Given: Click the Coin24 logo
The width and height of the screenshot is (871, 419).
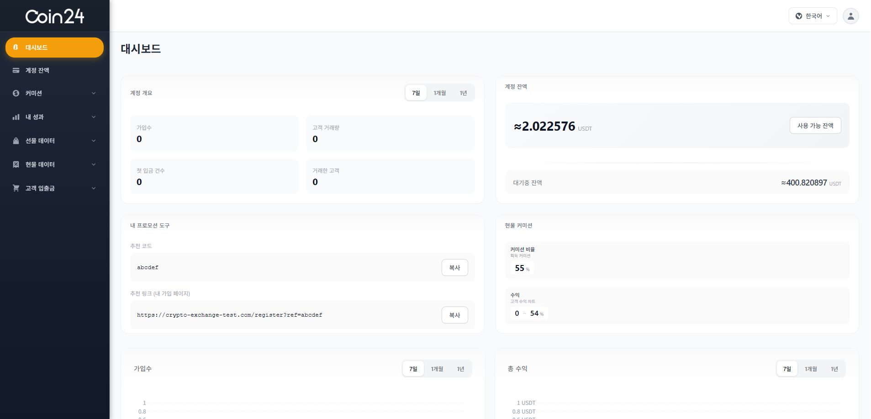Looking at the screenshot, I should coord(55,16).
